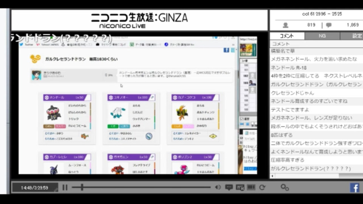Click the カプ・コケコ Pokémon sprite
This screenshot has width=363, height=204.
(x=182, y=113)
